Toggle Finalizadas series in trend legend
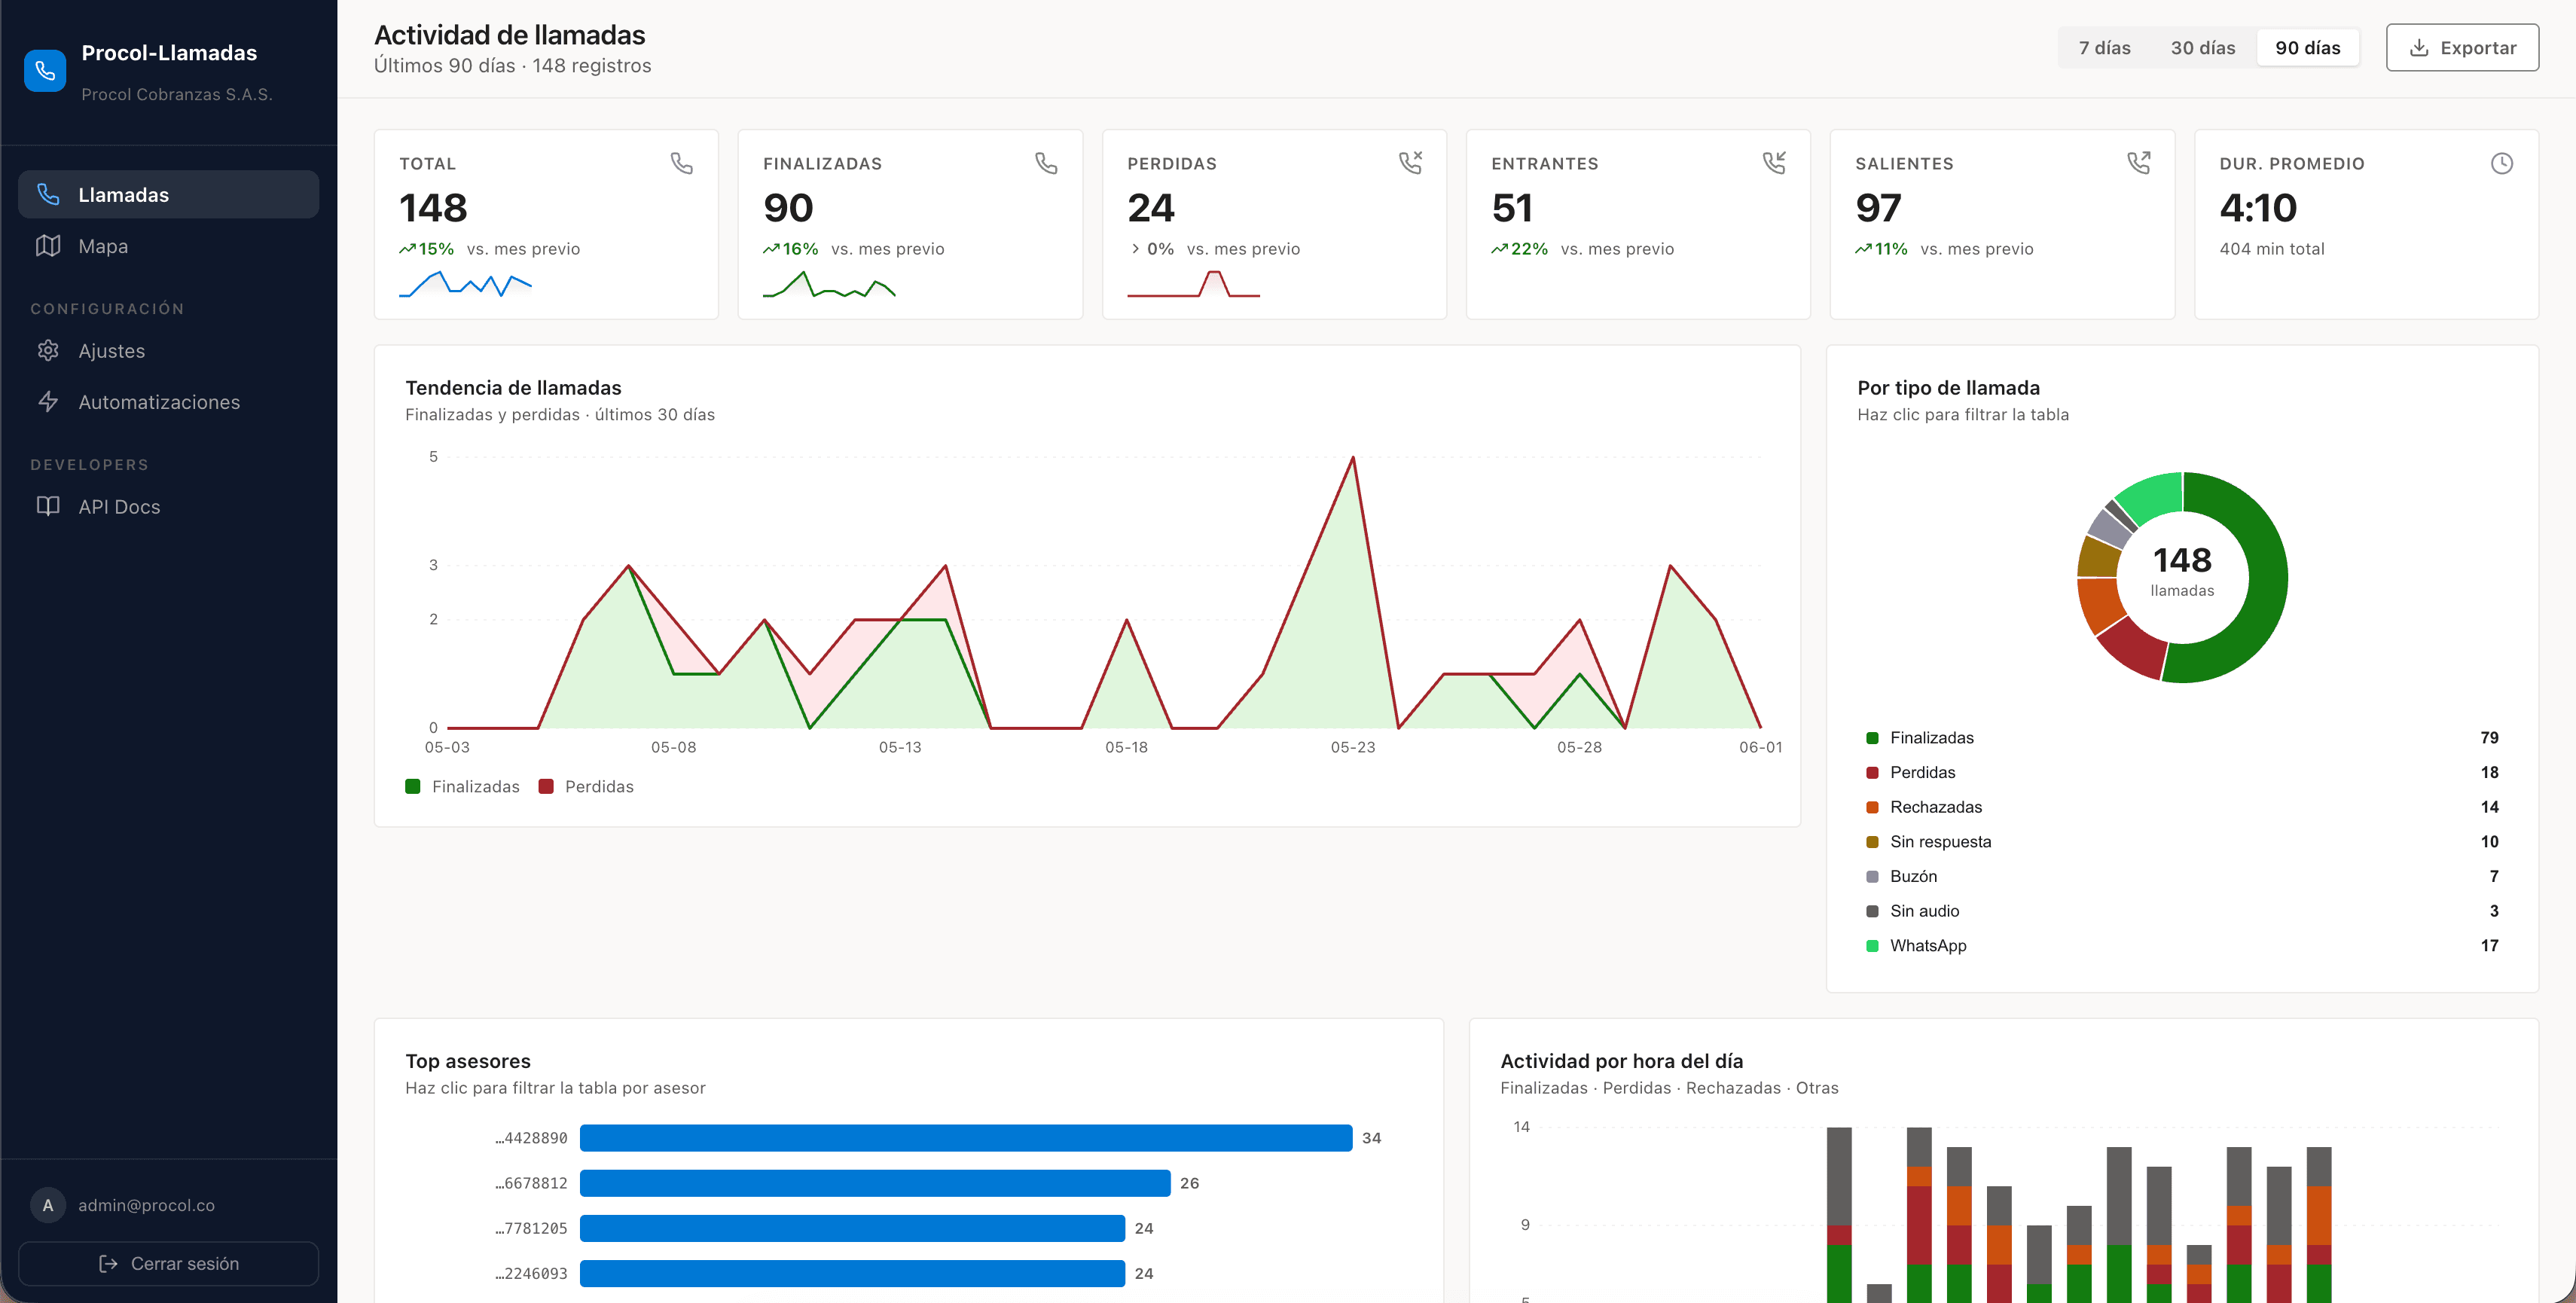The image size is (2576, 1303). coord(462,787)
